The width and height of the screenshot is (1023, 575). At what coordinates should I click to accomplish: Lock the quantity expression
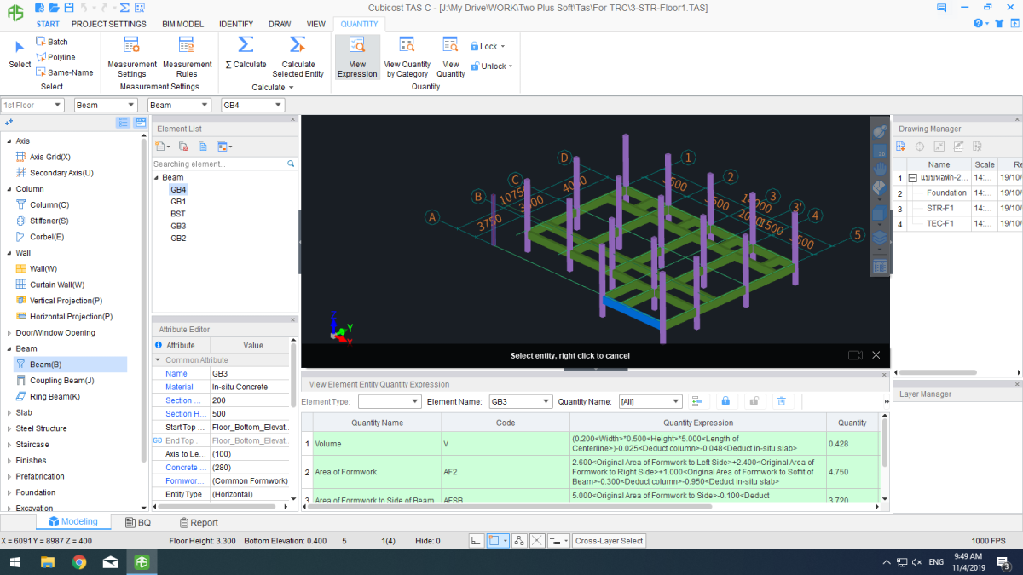[725, 401]
